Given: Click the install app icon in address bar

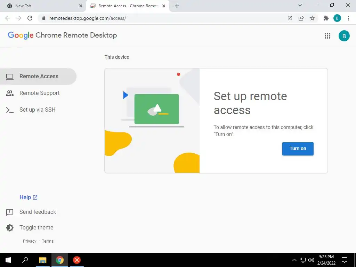Looking at the screenshot, I should (290, 18).
